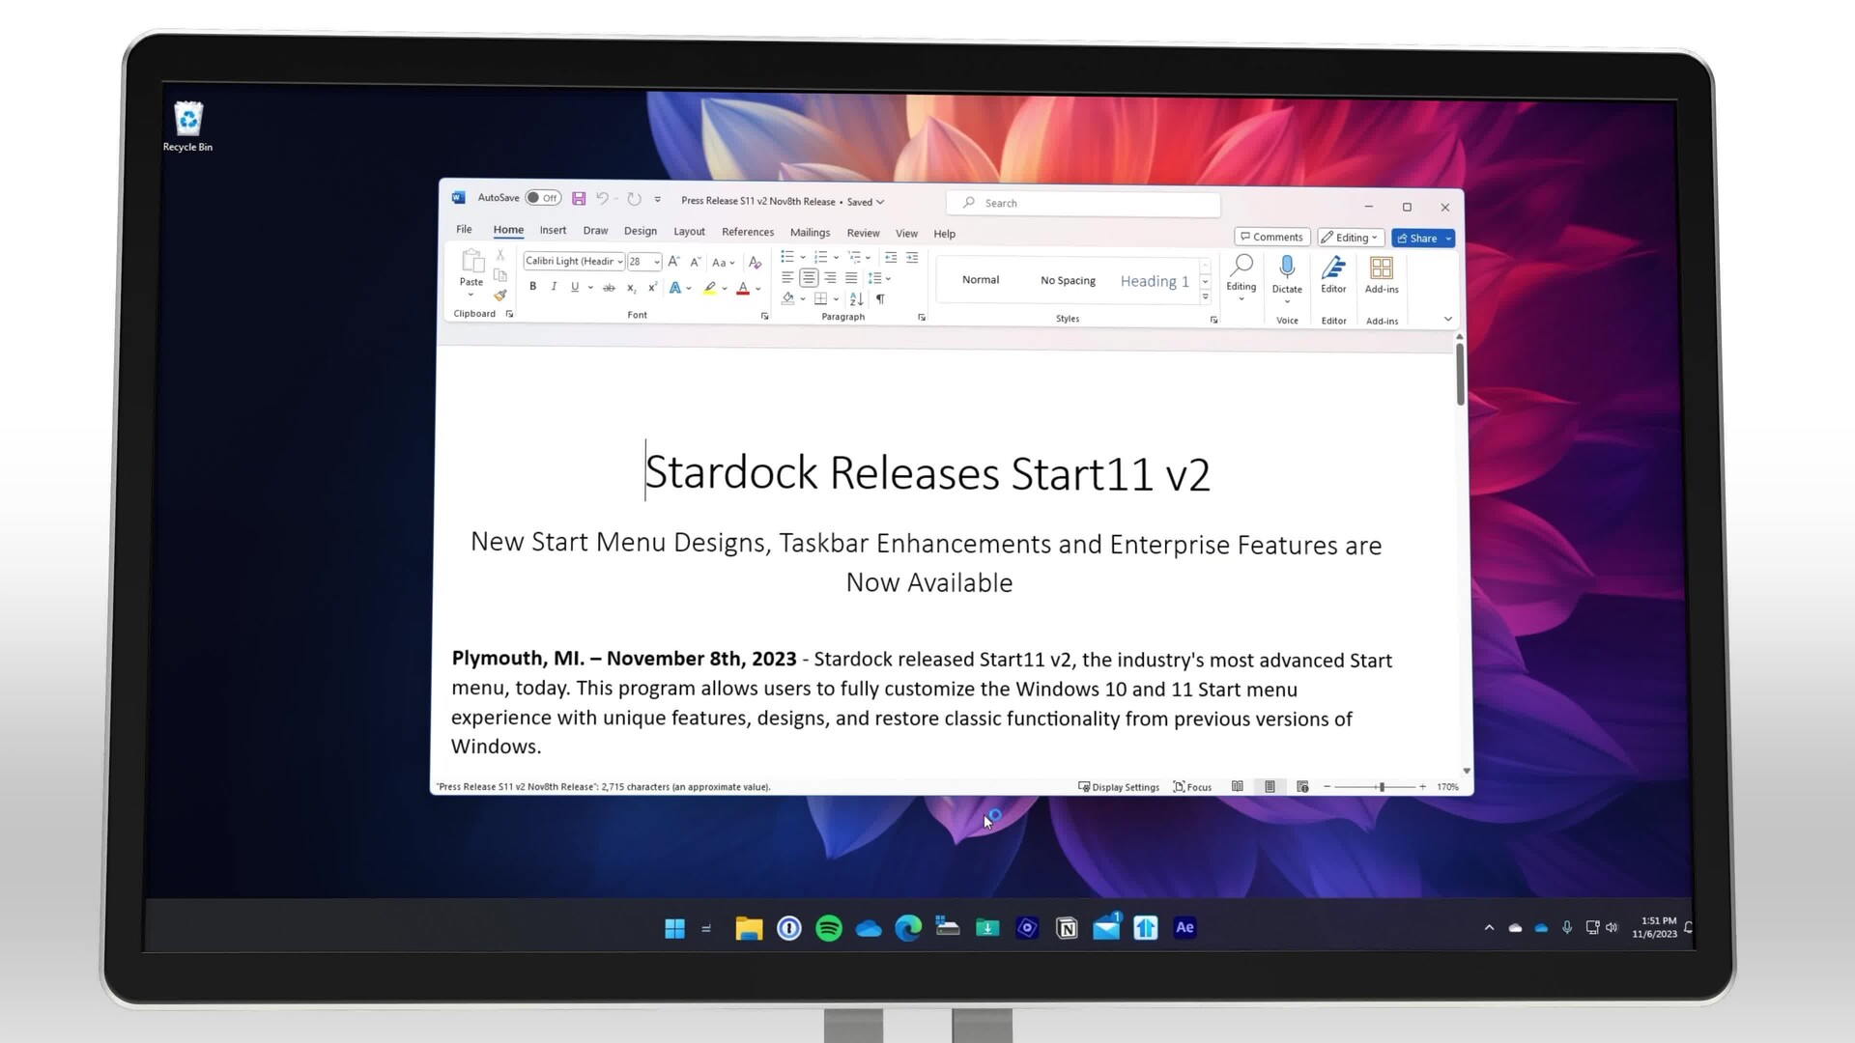
Task: Apply strikethrough formatting to text
Action: pyautogui.click(x=609, y=288)
